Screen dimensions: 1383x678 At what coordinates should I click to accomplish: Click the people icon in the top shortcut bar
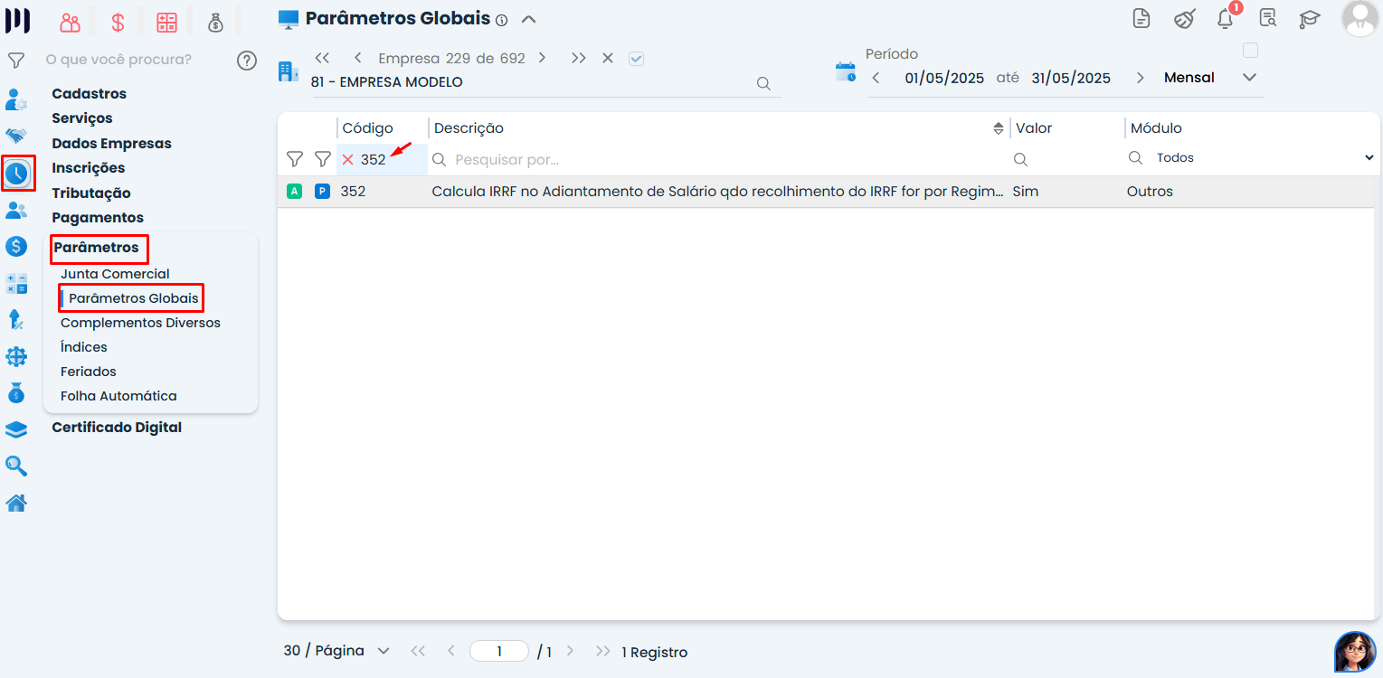(x=70, y=23)
